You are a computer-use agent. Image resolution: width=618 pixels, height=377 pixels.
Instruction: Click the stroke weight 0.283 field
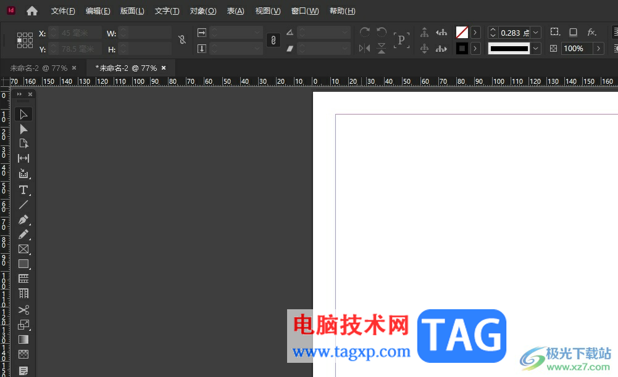514,33
